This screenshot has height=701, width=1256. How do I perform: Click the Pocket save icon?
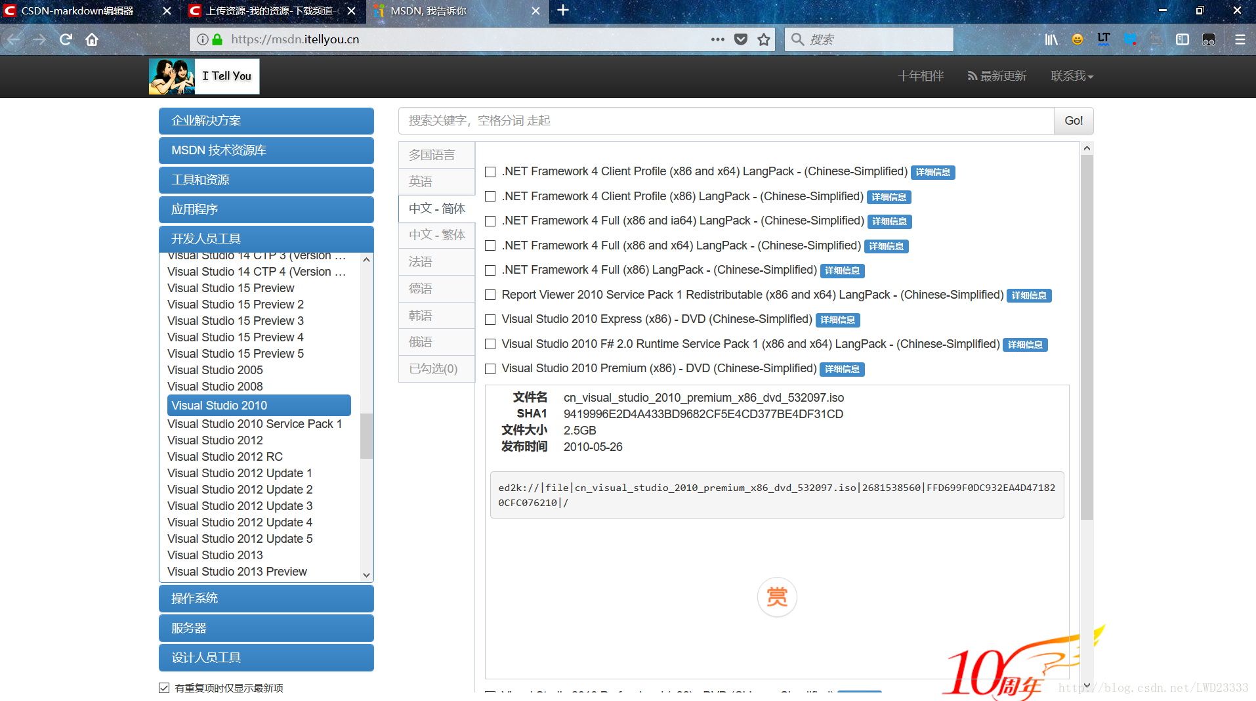coord(741,39)
